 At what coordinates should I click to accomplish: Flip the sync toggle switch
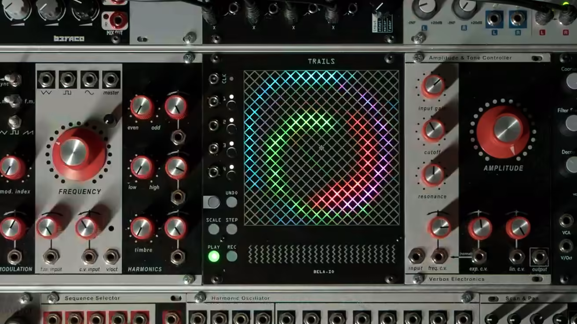(13, 80)
